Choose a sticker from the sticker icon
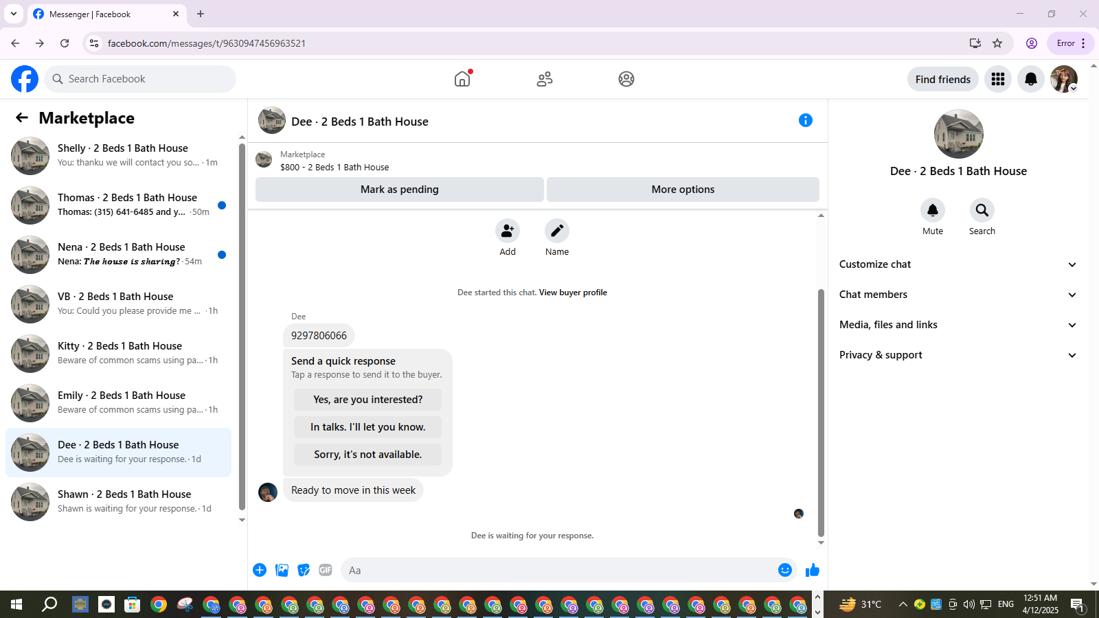Viewport: 1099px width, 618px height. pos(304,570)
